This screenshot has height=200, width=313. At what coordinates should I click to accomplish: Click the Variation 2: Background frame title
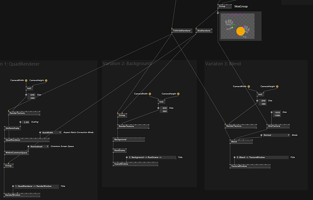click(x=127, y=64)
